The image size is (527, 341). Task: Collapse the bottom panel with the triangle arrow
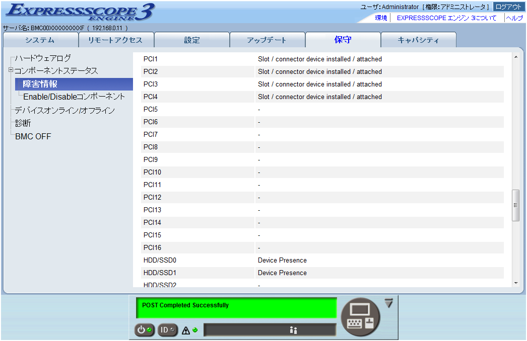point(388,303)
